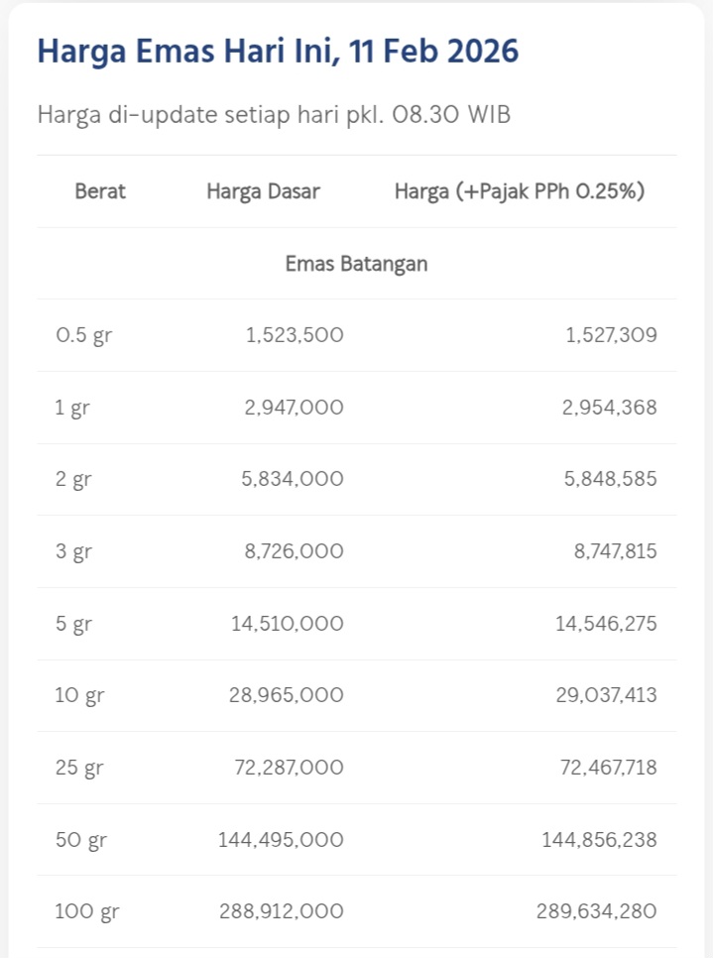The image size is (713, 958).
Task: Click base price 1,523,500
Action: [295, 335]
